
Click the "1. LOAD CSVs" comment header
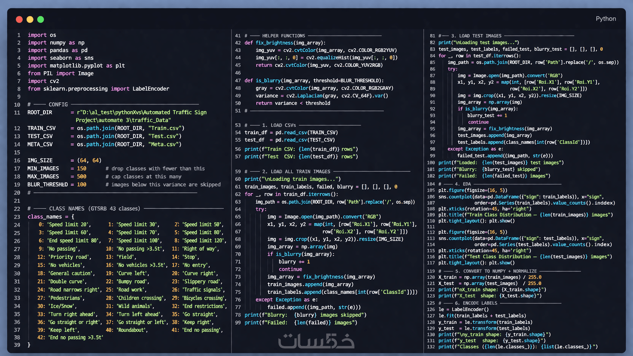tap(279, 125)
